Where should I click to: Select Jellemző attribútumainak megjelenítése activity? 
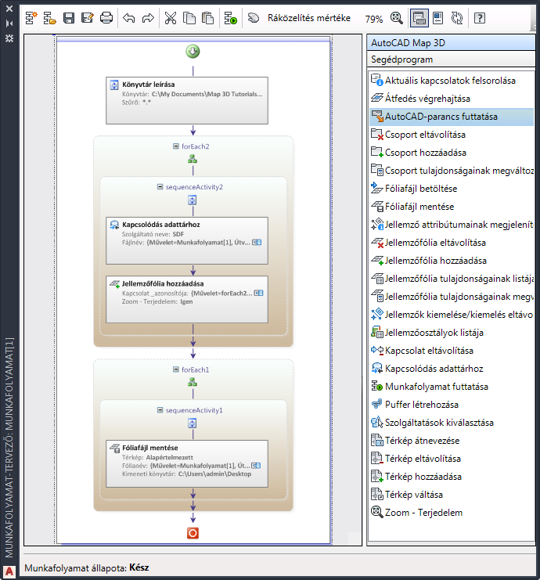[x=452, y=225]
